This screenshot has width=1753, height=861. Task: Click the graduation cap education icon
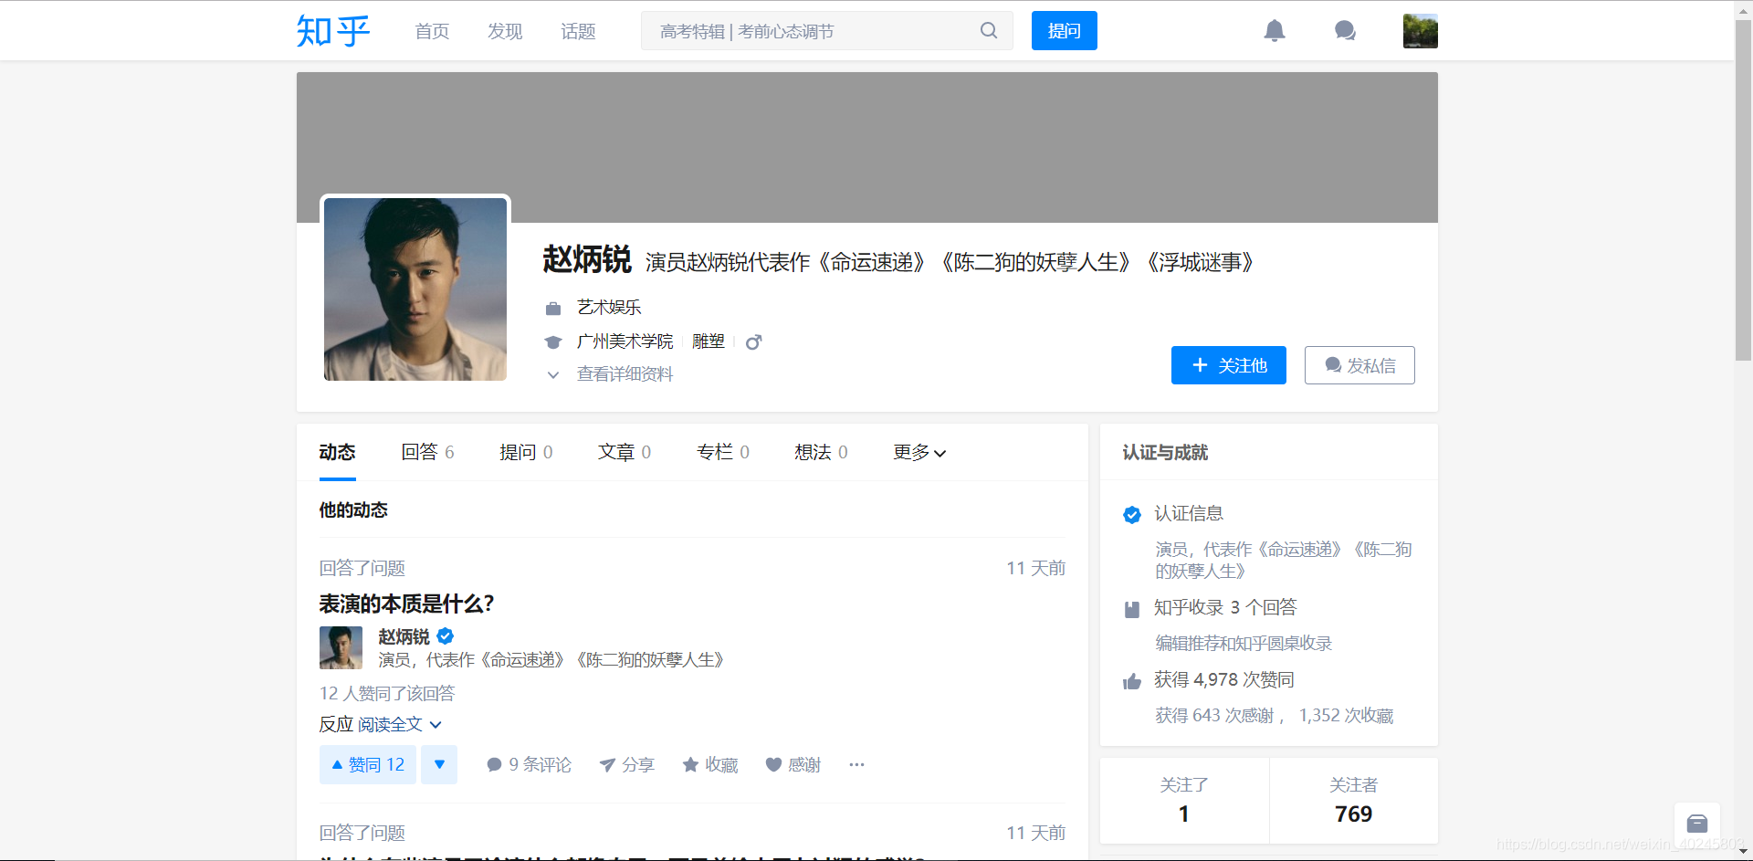click(553, 342)
